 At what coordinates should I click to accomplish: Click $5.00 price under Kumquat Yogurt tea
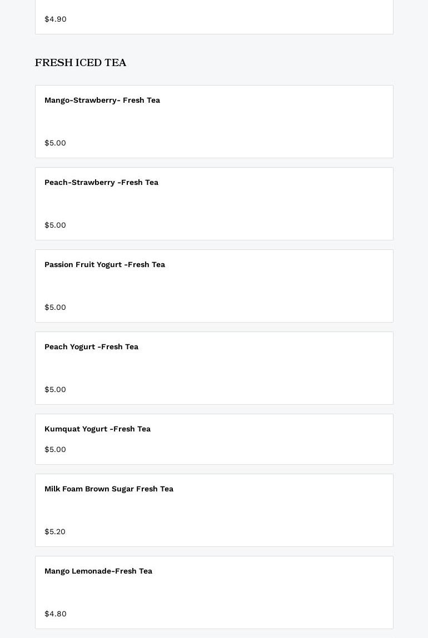[55, 449]
